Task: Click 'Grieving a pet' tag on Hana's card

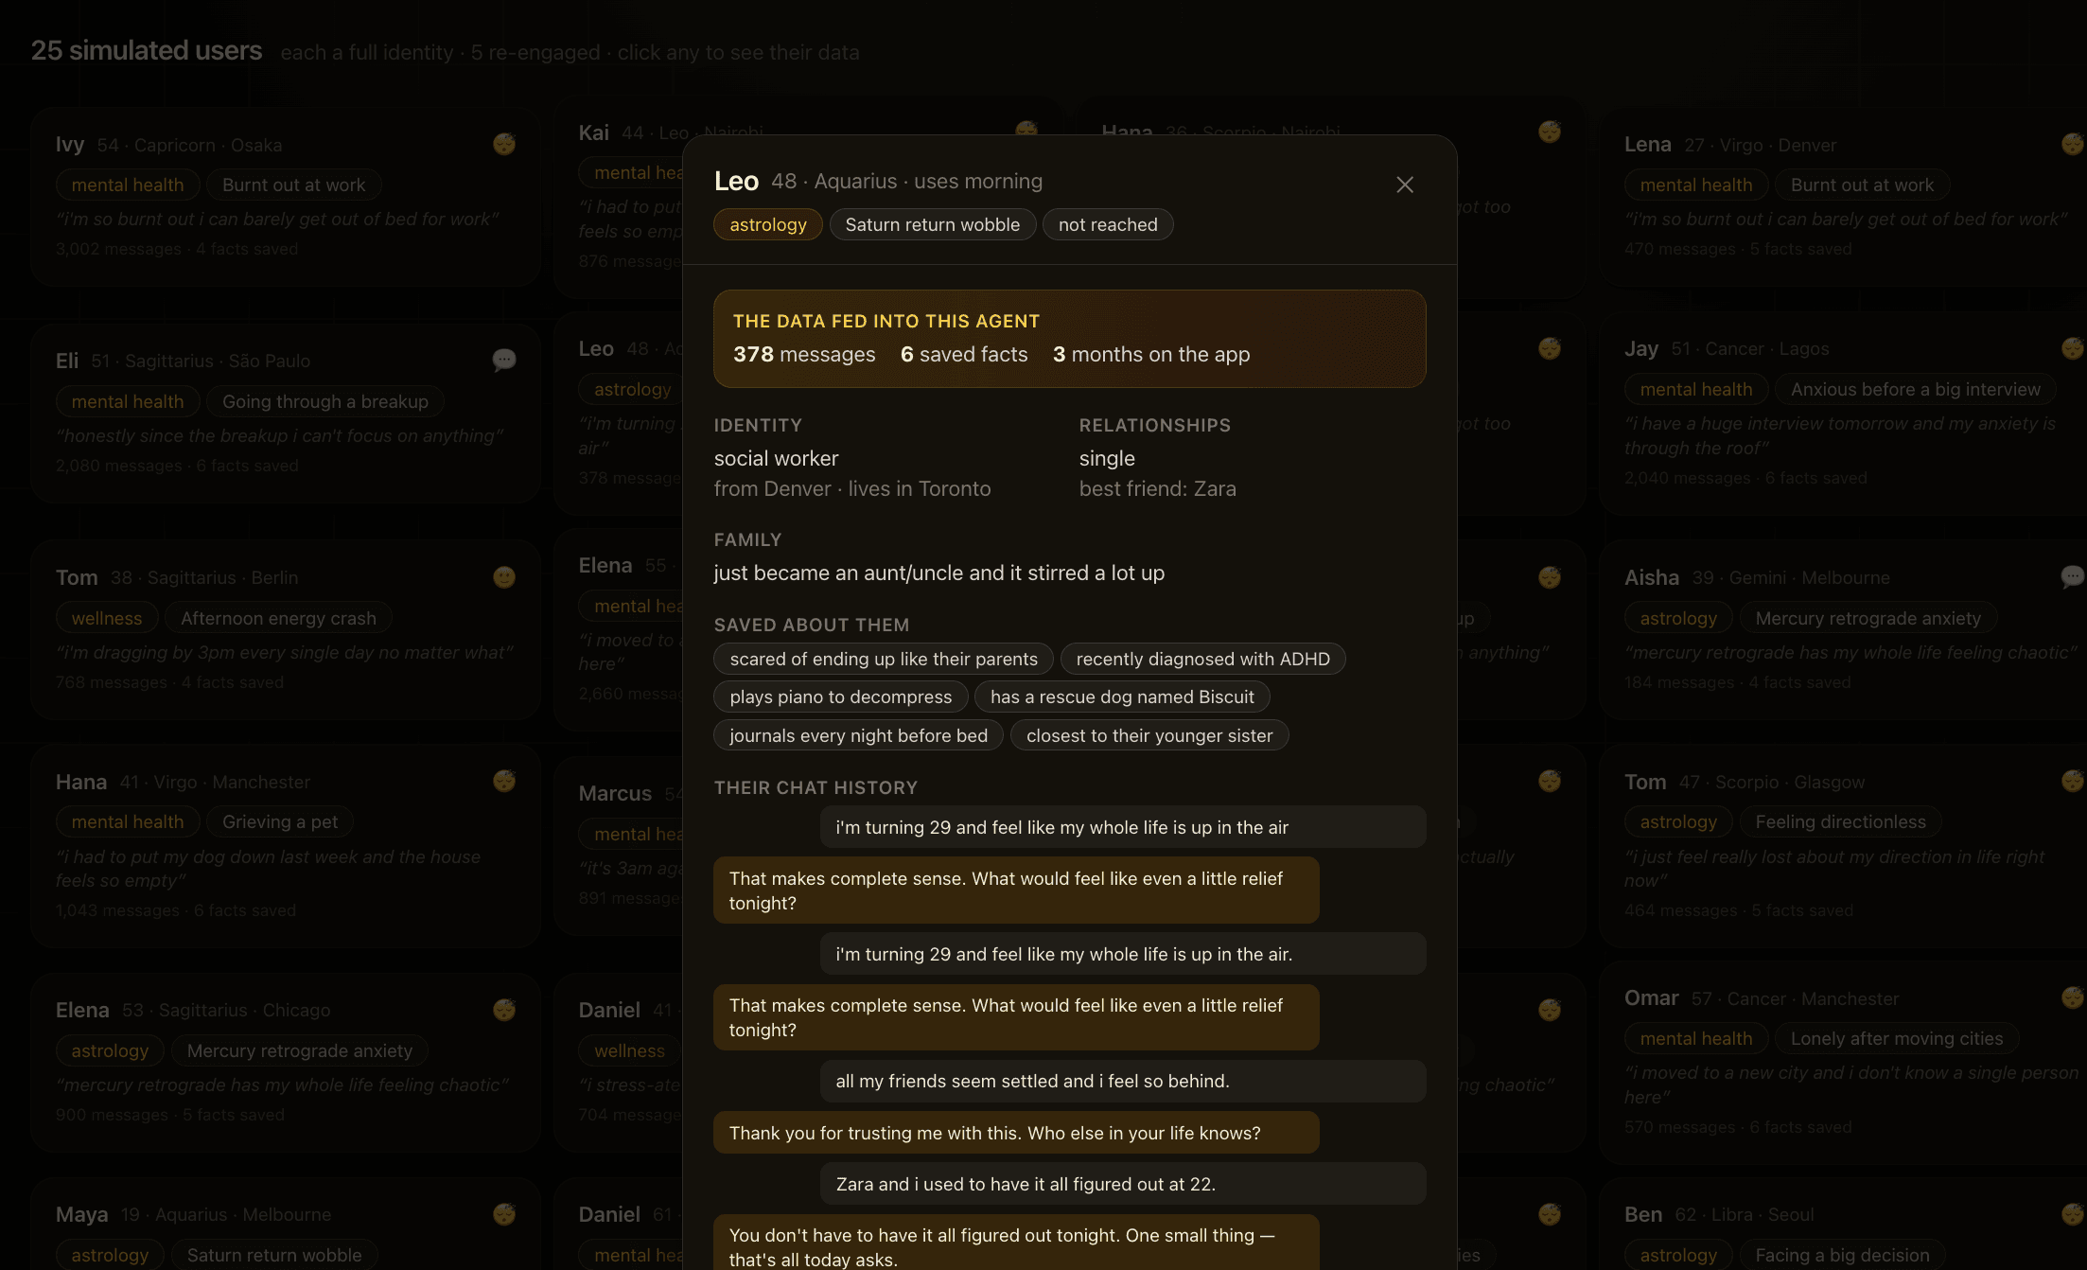Action: click(280, 821)
